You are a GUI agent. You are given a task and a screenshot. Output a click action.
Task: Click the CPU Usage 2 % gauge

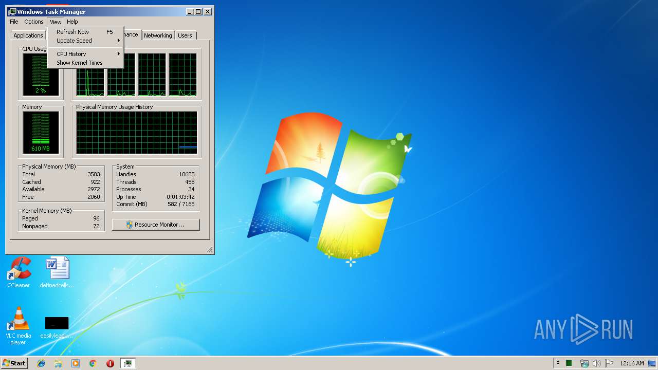[41, 75]
